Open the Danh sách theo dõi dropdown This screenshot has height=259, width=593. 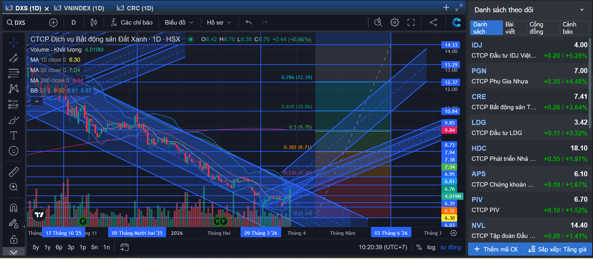pos(582,10)
